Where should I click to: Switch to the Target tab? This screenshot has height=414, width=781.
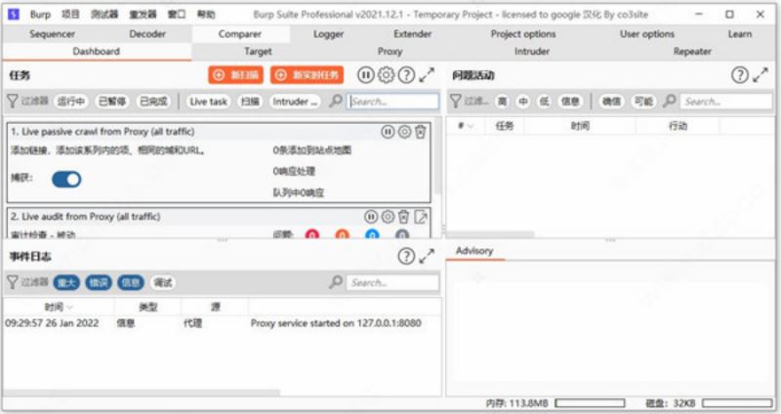click(258, 52)
